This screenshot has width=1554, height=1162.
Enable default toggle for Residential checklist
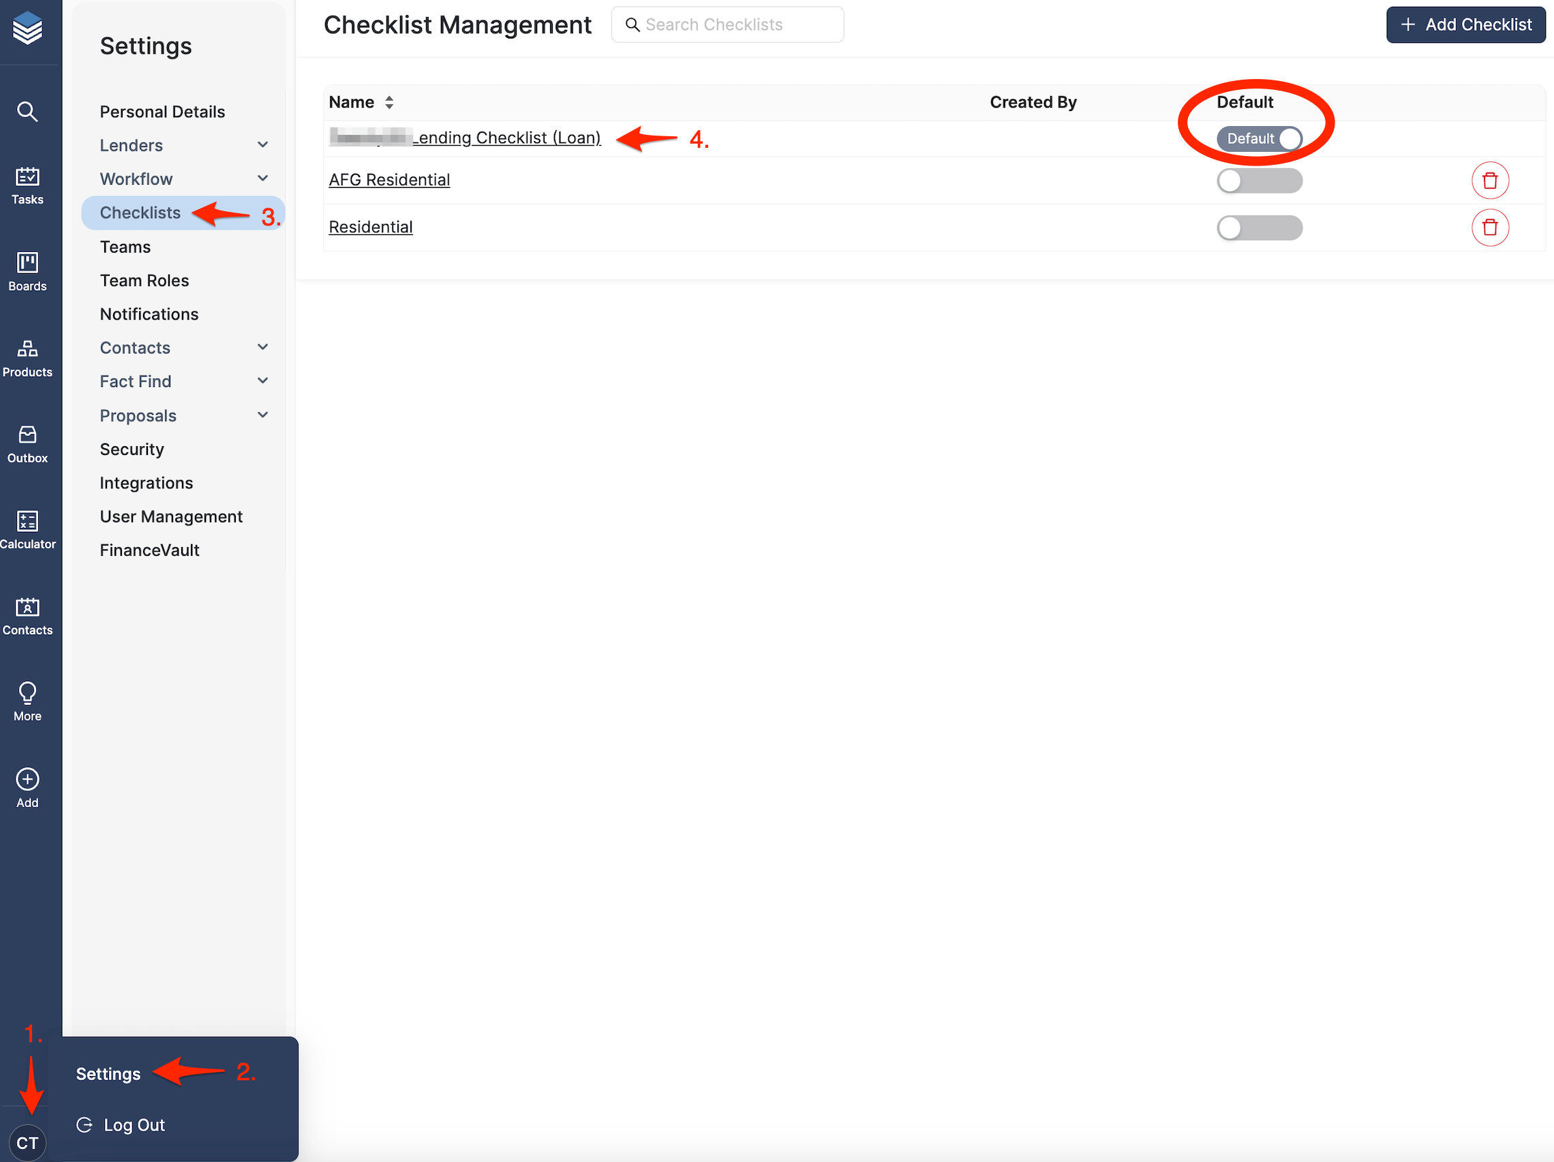[x=1259, y=227]
